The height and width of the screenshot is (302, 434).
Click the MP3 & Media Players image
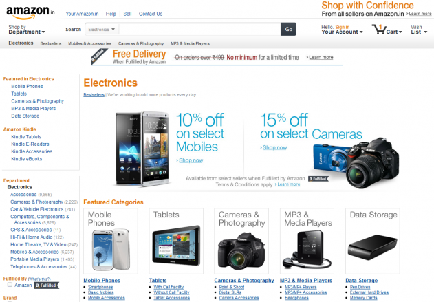click(x=306, y=250)
